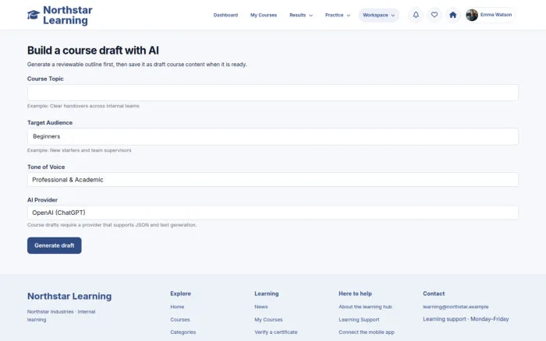Expand the Workspace dropdown menu
Image resolution: width=546 pixels, height=341 pixels.
point(379,15)
